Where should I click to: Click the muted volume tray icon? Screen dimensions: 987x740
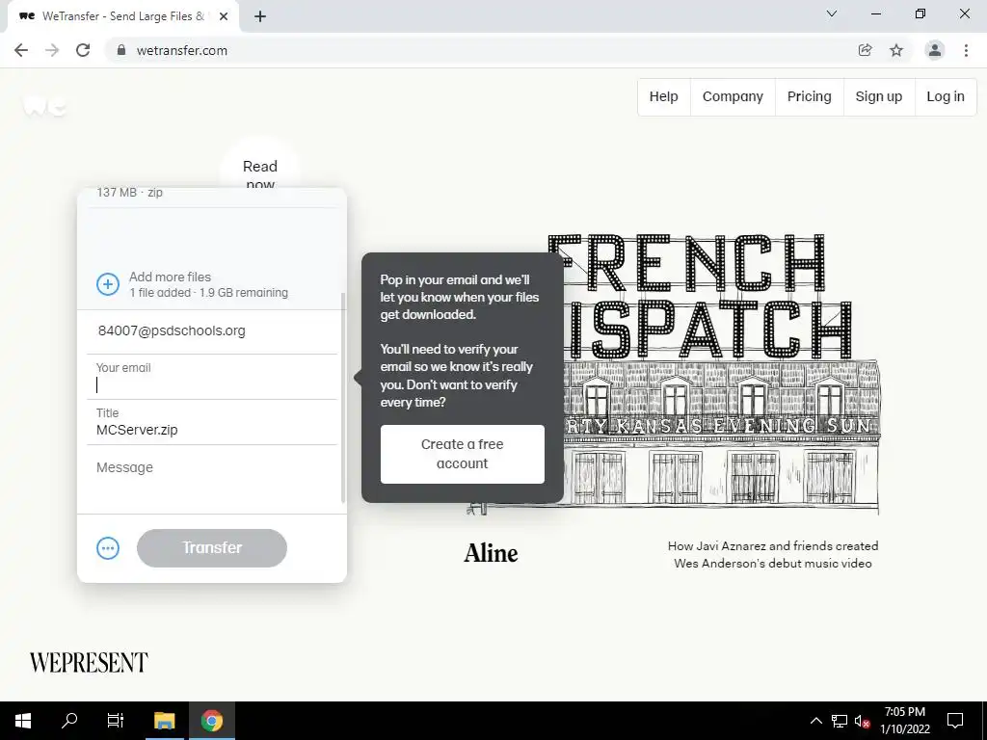(863, 721)
